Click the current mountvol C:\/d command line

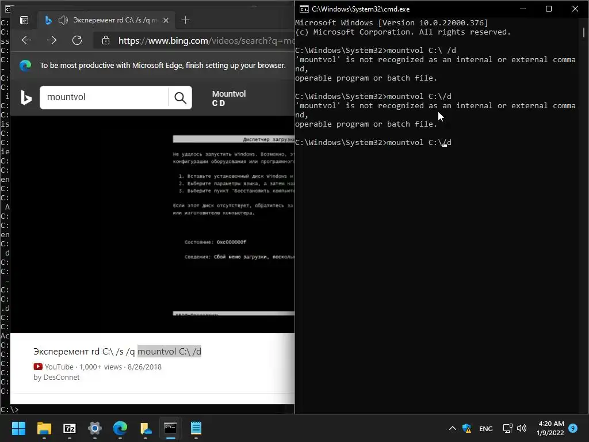point(373,143)
